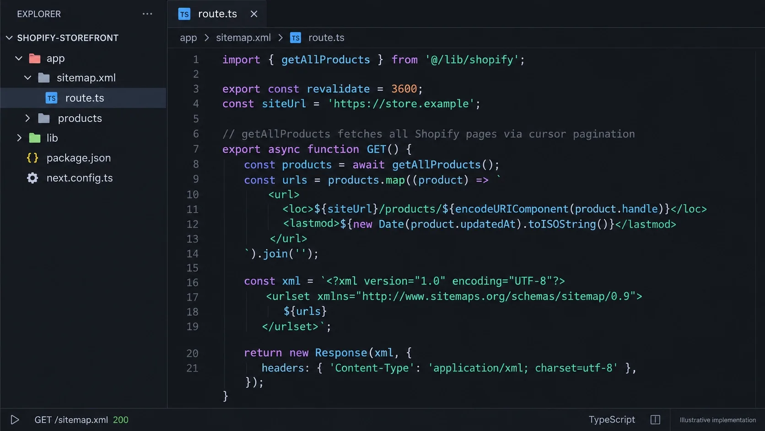Click encodeURIComponent in the loc line
Image resolution: width=765 pixels, height=431 pixels.
[512, 209]
